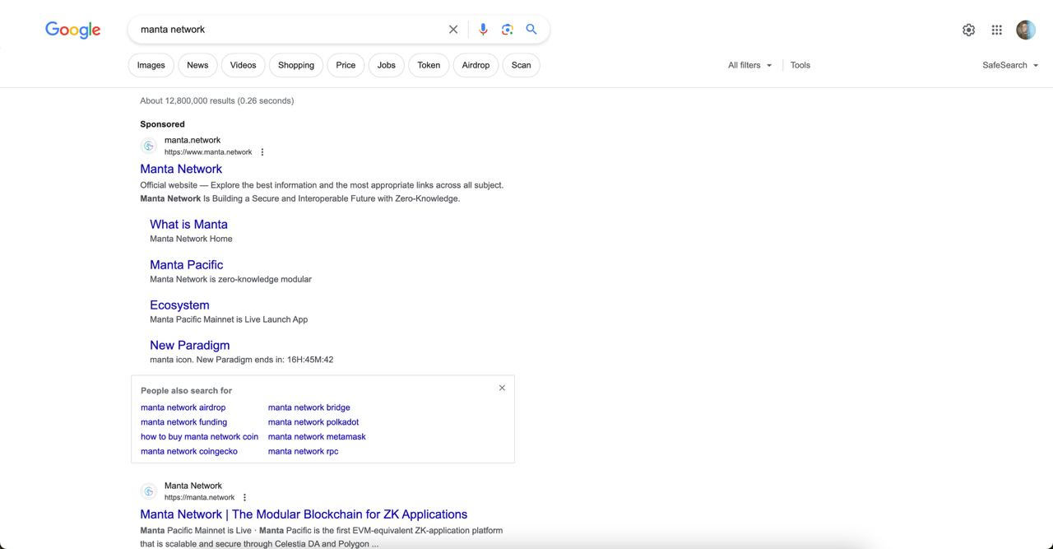
Task: Click the blue search magnifier icon
Action: [x=531, y=29]
